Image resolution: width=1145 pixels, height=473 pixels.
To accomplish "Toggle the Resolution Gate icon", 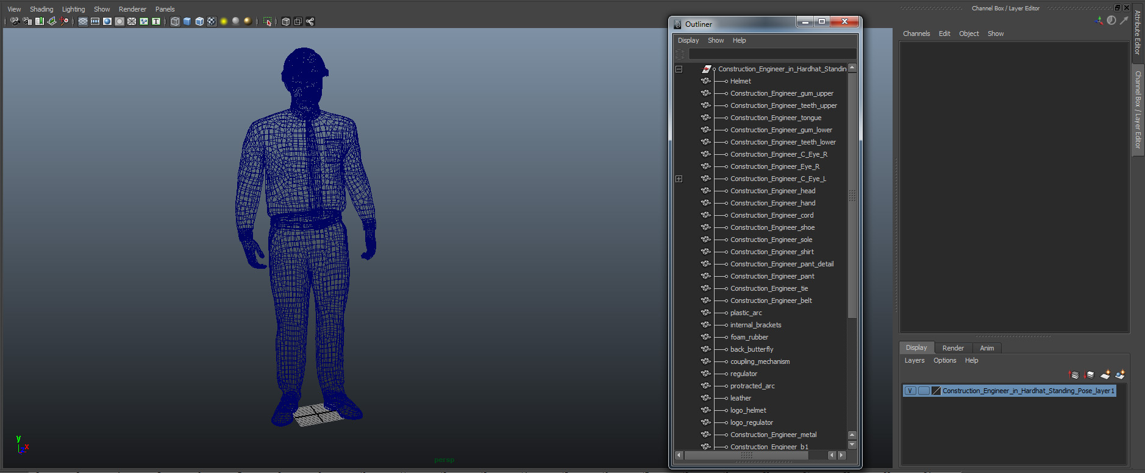I will click(x=107, y=21).
